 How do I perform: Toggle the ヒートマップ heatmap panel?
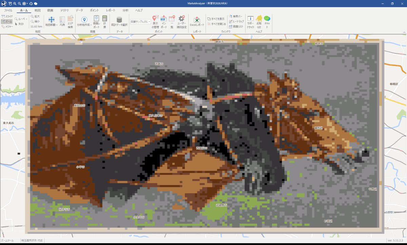[x=236, y=21]
